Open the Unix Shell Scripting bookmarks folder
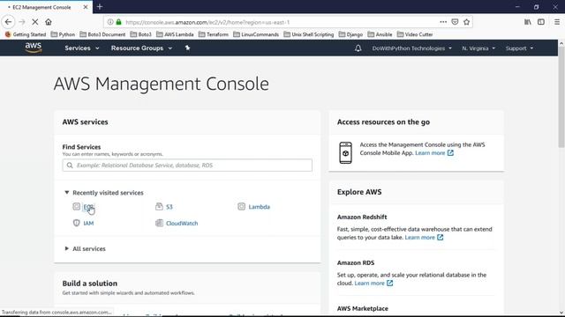The width and height of the screenshot is (565, 317). tap(308, 34)
